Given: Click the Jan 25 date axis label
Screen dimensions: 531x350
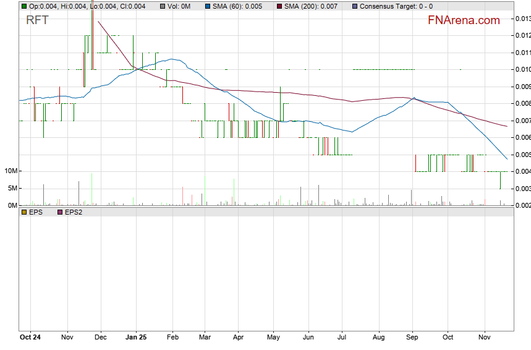Looking at the screenshot, I should coord(136,338).
